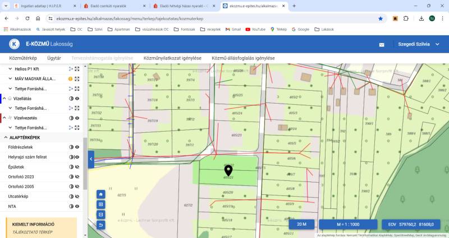Adjust opacity icon for Vízelvezetés layer
The image size is (449, 238).
pos(71,118)
